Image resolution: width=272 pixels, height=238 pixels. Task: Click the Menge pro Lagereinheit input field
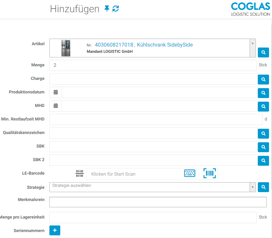153,217
